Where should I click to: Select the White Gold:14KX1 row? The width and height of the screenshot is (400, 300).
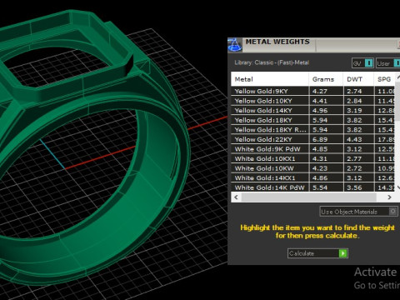pos(312,178)
